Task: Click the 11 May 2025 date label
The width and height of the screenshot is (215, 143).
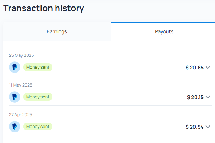Action: [x=20, y=85]
